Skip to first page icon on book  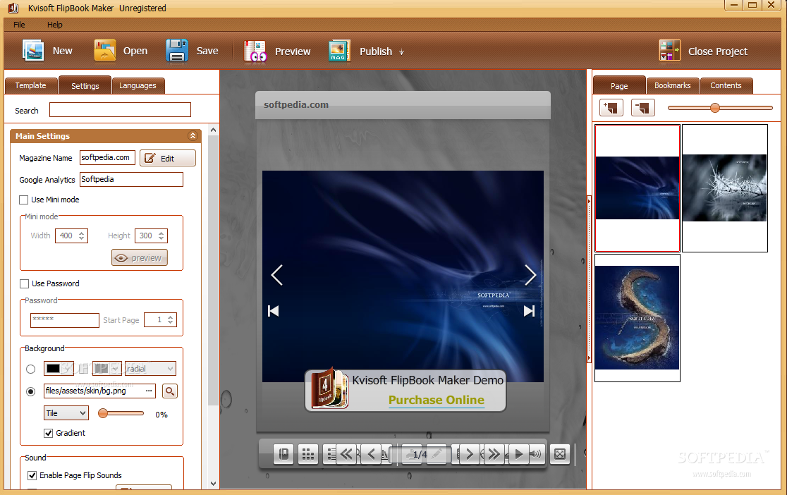[x=274, y=311]
